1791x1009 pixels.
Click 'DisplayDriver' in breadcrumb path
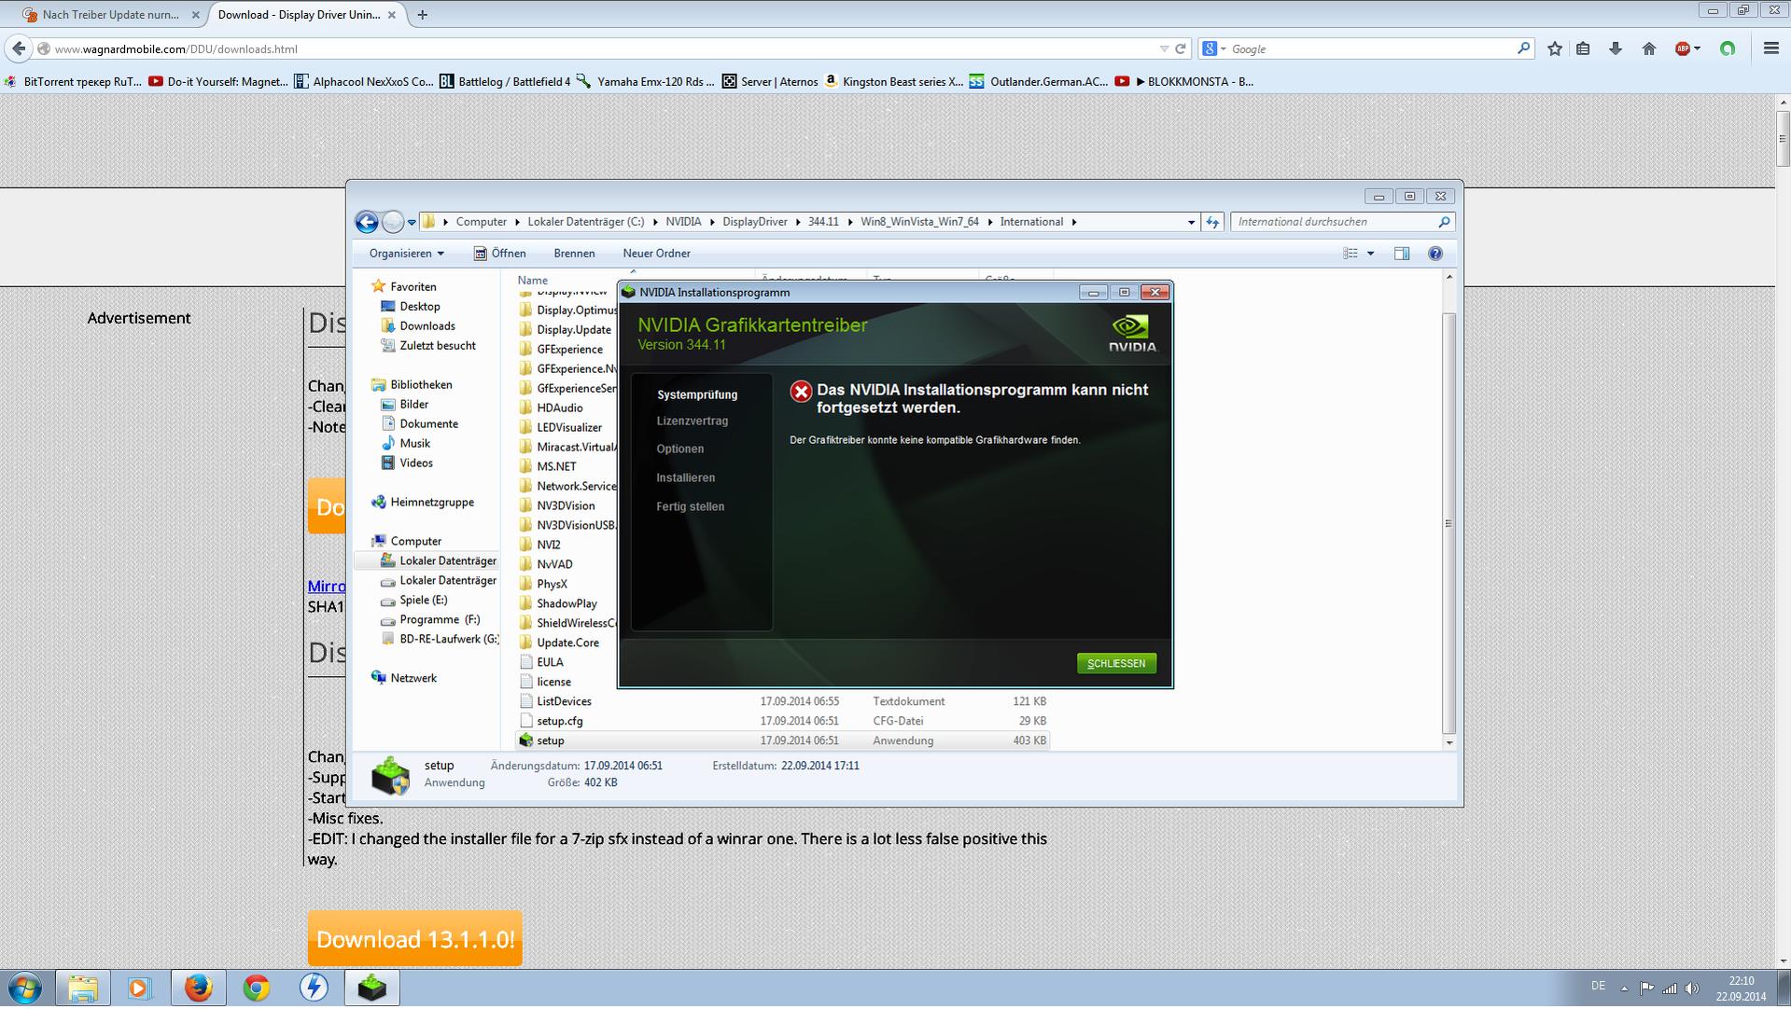[x=754, y=222]
